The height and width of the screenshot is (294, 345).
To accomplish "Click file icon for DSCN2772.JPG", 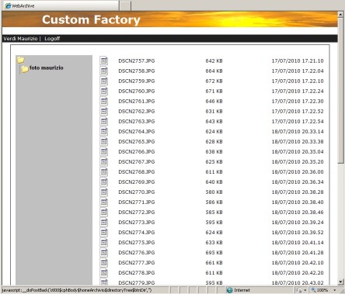I will [104, 212].
